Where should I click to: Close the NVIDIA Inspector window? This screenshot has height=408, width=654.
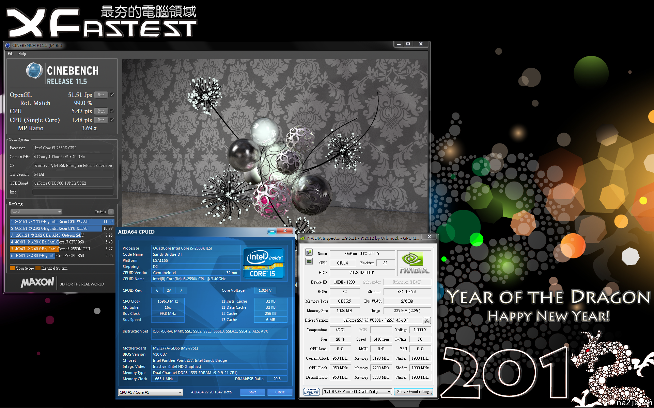point(430,237)
